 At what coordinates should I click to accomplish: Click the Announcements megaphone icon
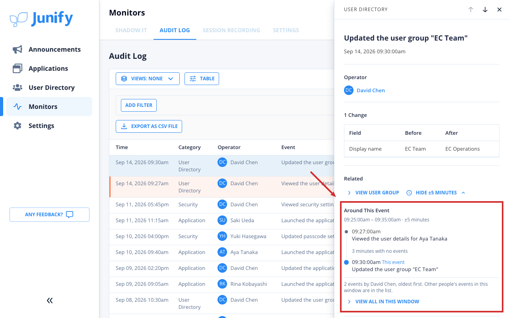tap(17, 49)
